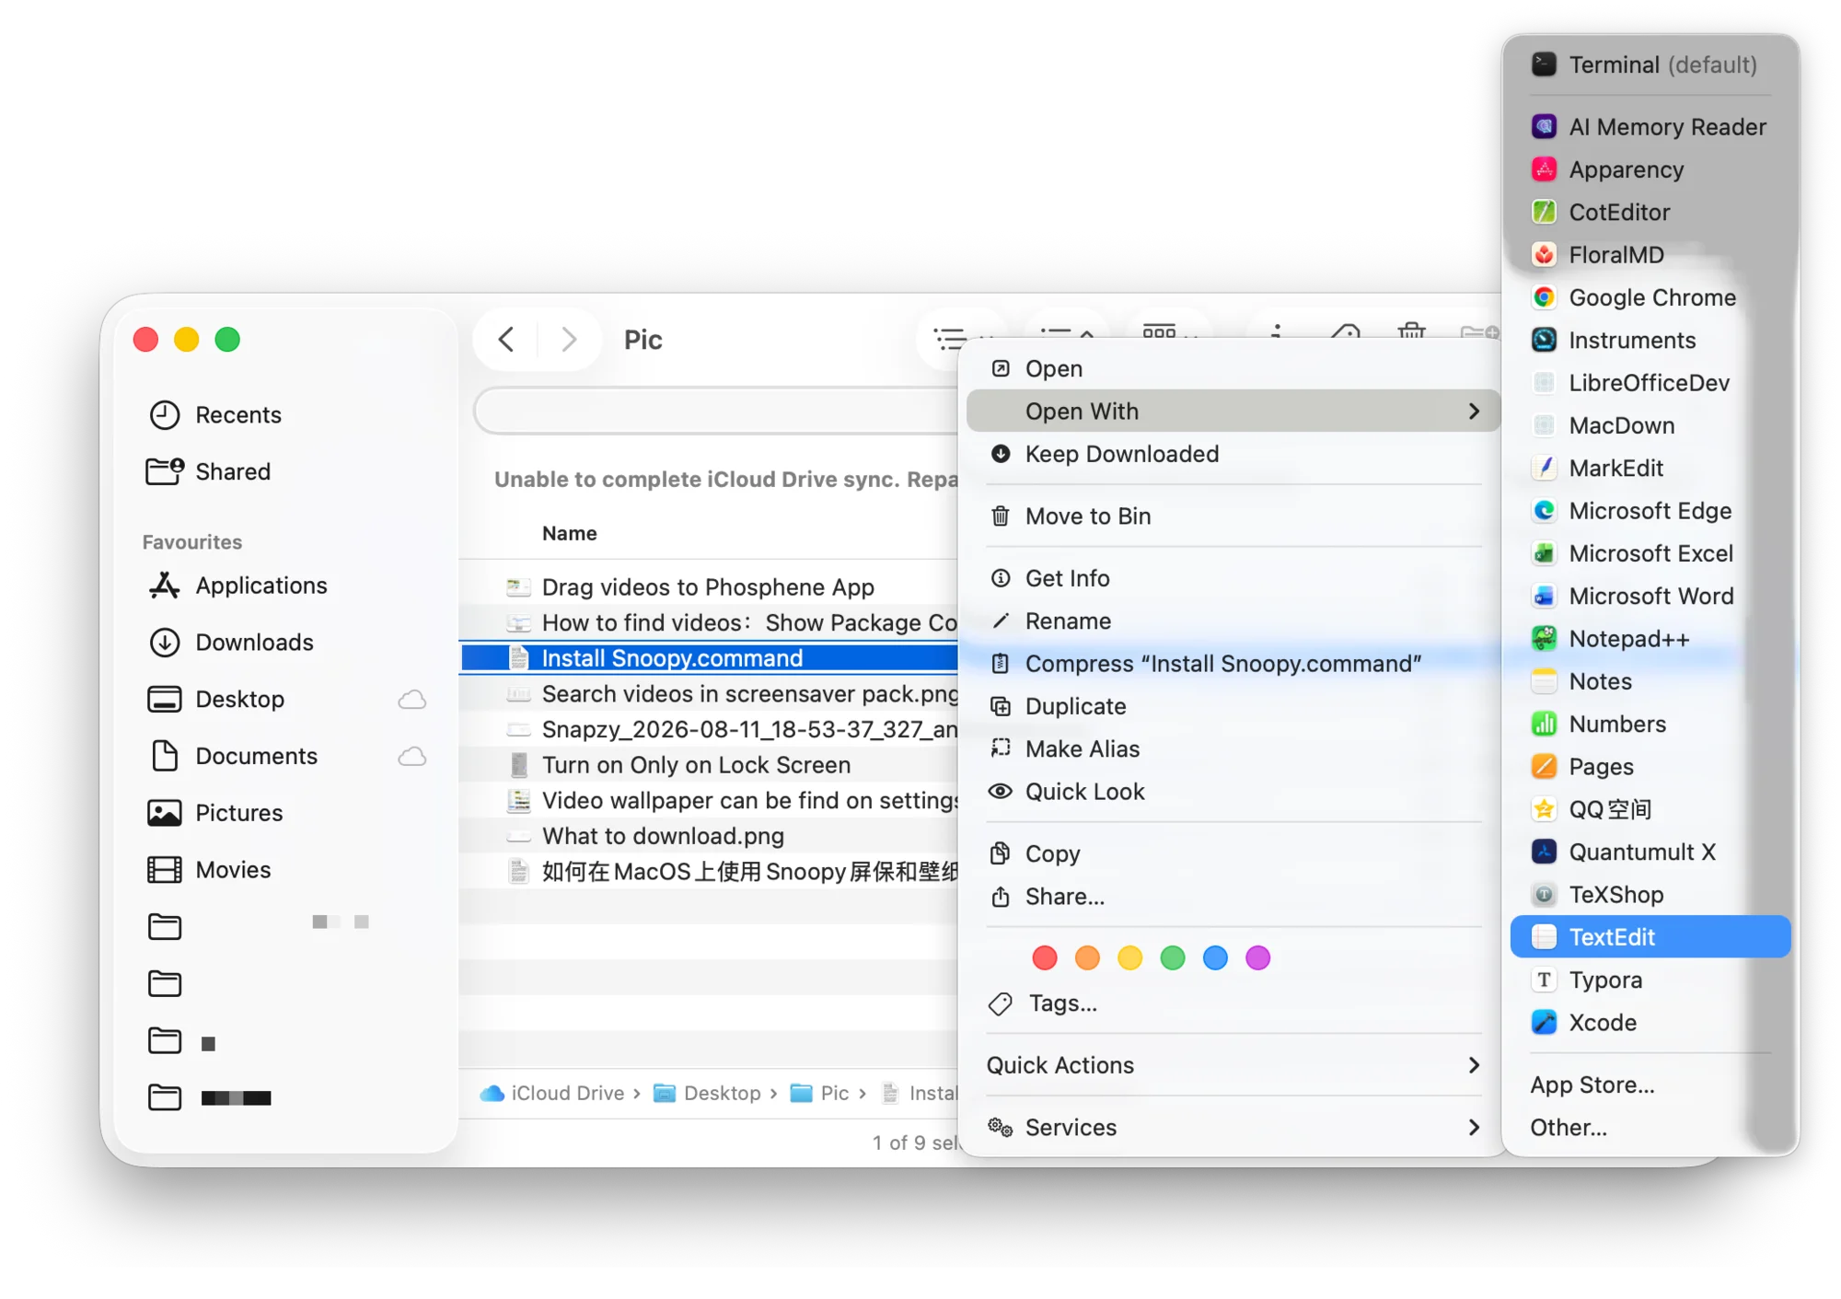Open Movies in sidebar

pos(285,870)
